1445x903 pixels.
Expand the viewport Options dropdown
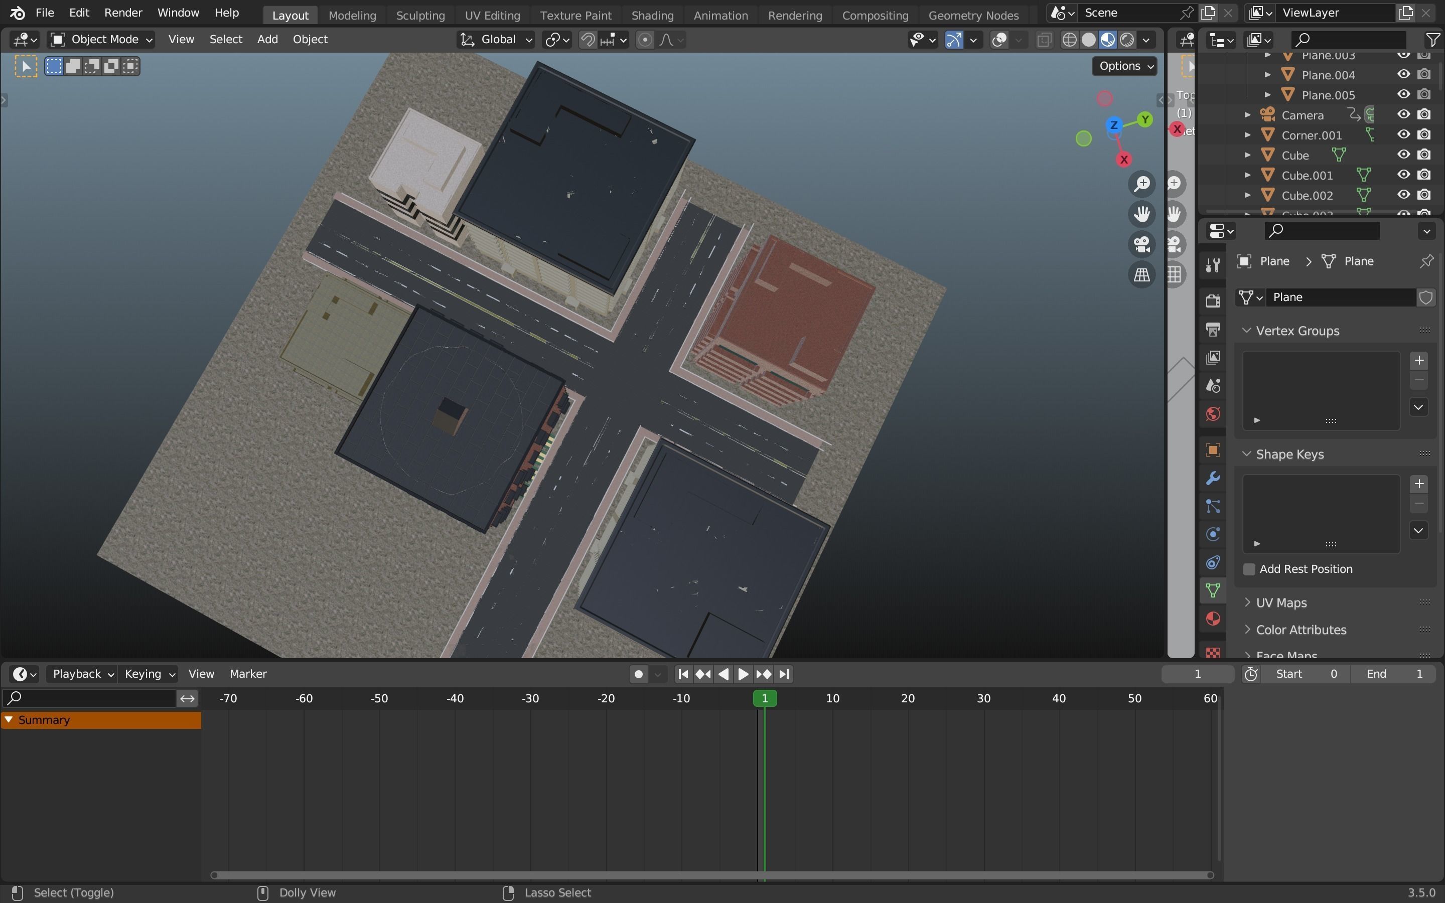coord(1125,66)
